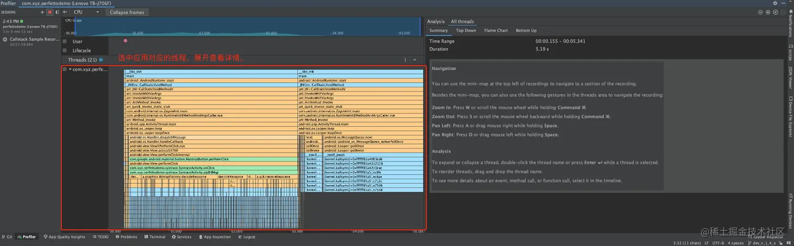Switch to the All threads tab
This screenshot has width=794, height=246.
[x=462, y=21]
